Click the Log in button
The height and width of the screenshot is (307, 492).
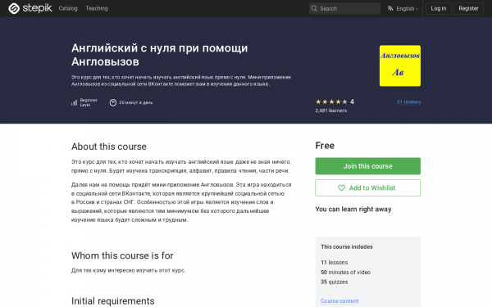(x=438, y=8)
